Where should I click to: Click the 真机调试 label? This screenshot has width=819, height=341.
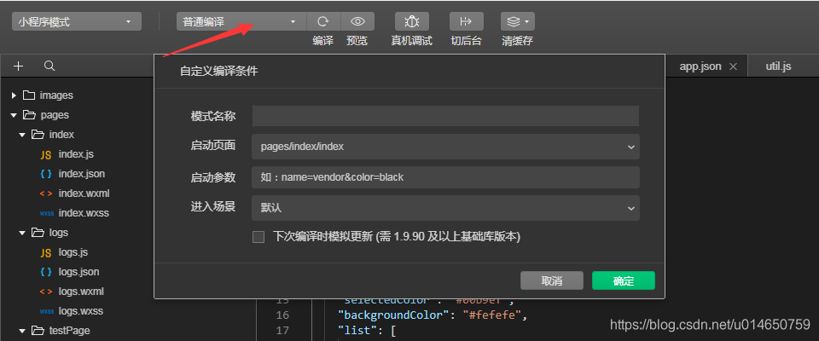411,41
